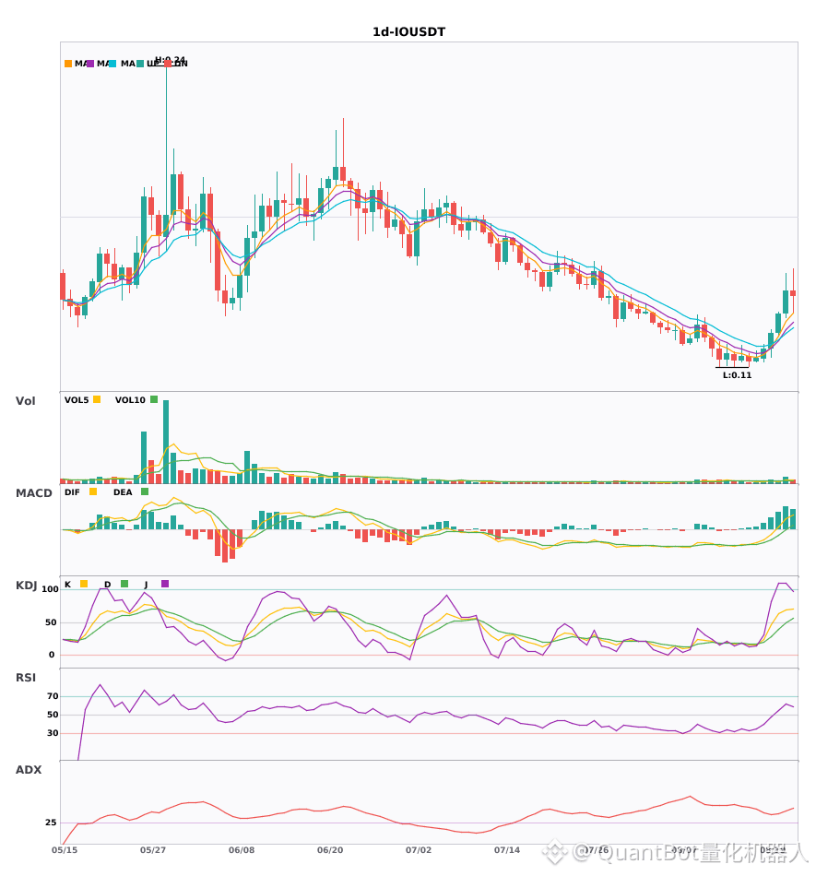816x876 pixels.
Task: Click the cyan MA legend swatch
Action: pos(112,64)
